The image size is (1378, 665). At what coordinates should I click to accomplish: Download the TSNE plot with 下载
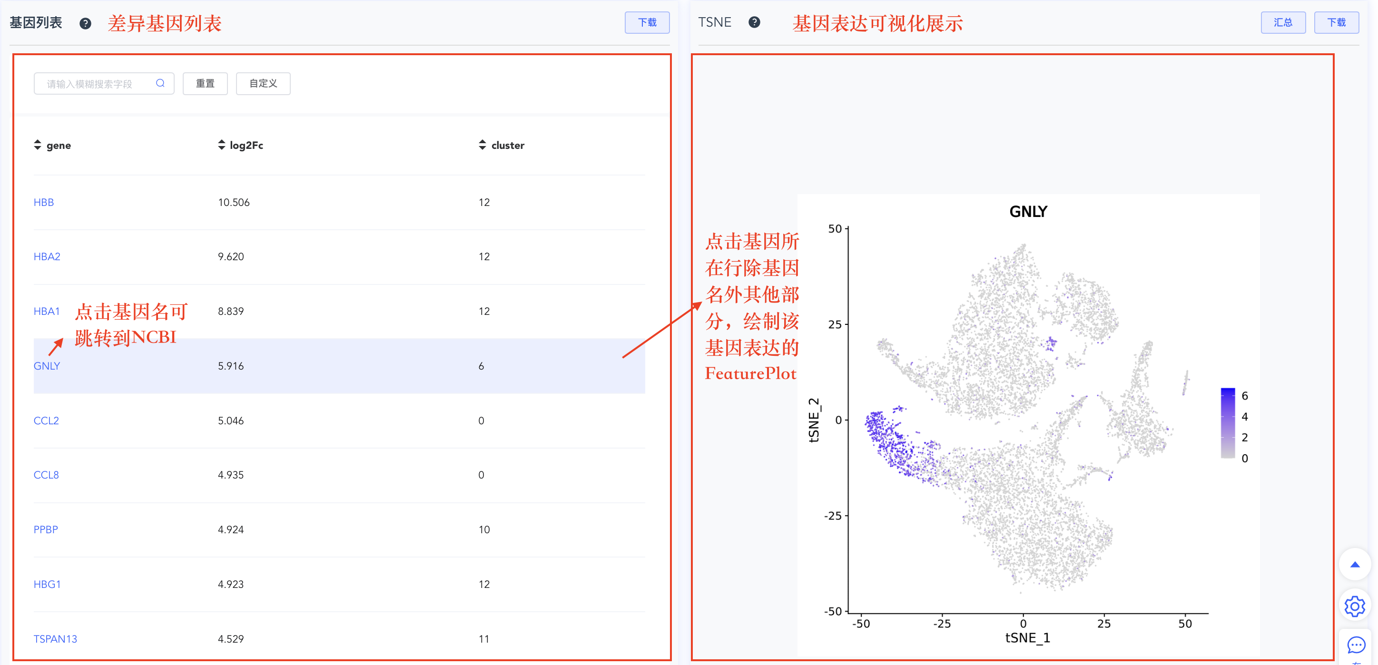(1337, 22)
